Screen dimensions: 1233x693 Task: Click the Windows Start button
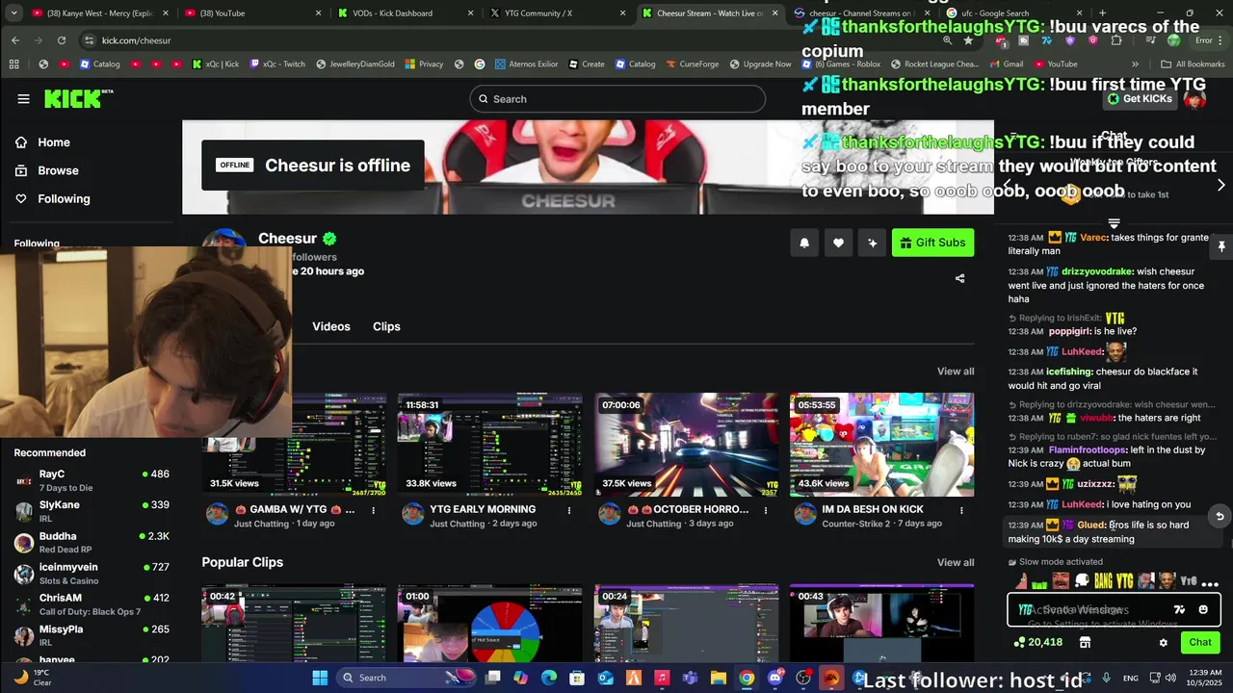point(320,678)
